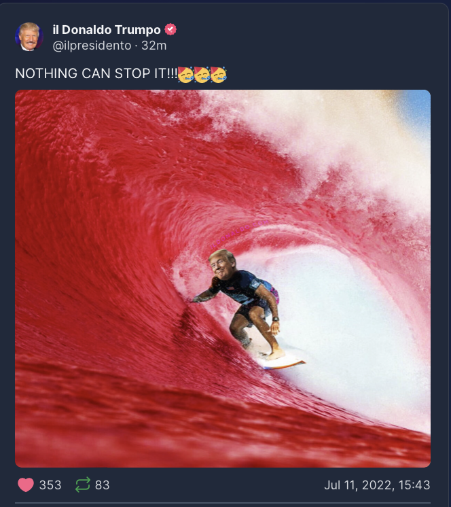Open the round profile avatar picture
The width and height of the screenshot is (451, 507).
point(29,37)
